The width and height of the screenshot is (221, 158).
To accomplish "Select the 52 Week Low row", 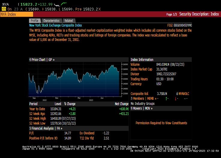I will click(79, 123).
